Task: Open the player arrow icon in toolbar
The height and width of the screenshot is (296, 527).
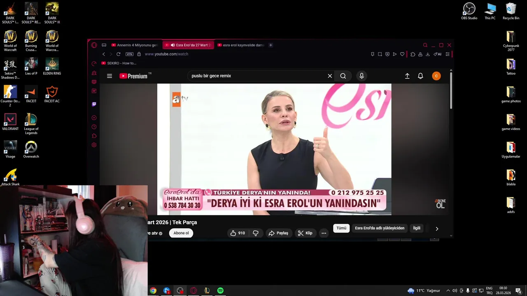Action: pyautogui.click(x=395, y=54)
